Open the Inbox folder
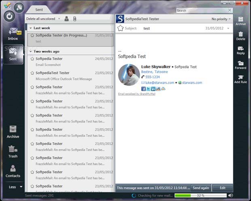This screenshot has width=251, height=201. pyautogui.click(x=13, y=34)
